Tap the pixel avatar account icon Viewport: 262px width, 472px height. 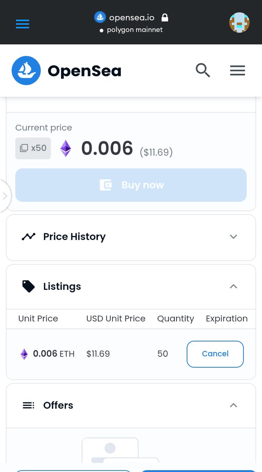239,23
